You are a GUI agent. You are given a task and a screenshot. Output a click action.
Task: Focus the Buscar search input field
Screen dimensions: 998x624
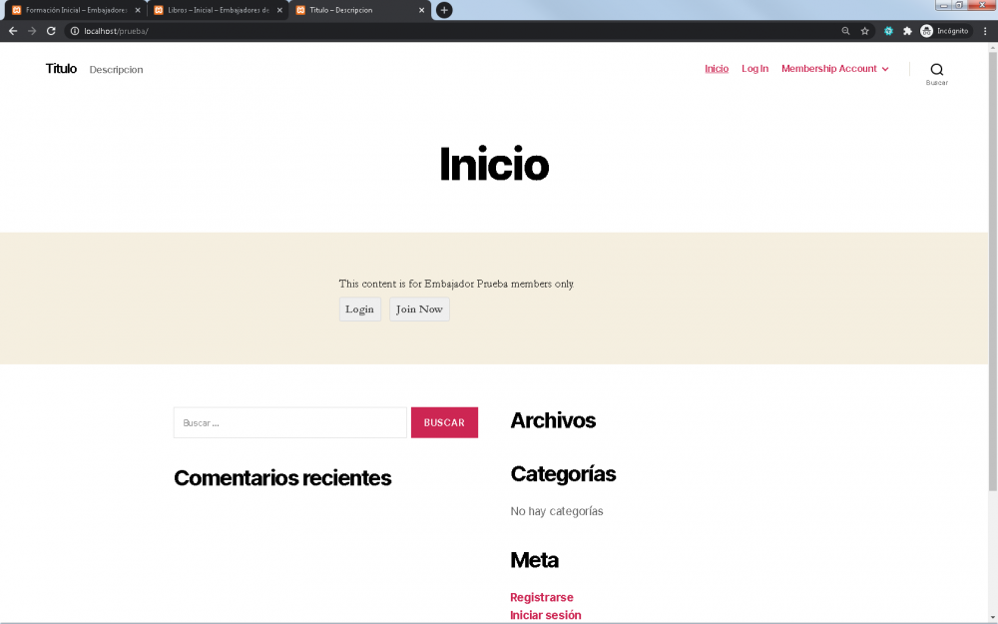coord(290,422)
